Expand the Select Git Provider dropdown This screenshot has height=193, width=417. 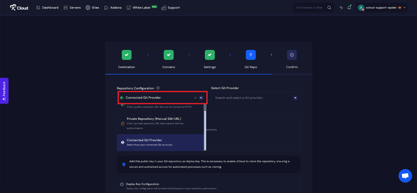point(295,98)
